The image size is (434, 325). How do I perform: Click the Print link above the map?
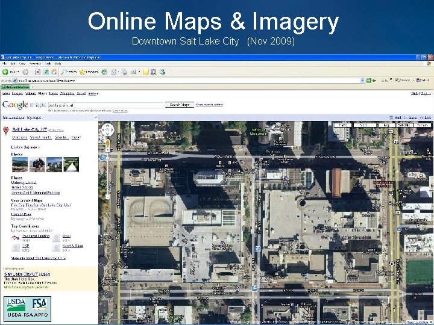coord(398,117)
